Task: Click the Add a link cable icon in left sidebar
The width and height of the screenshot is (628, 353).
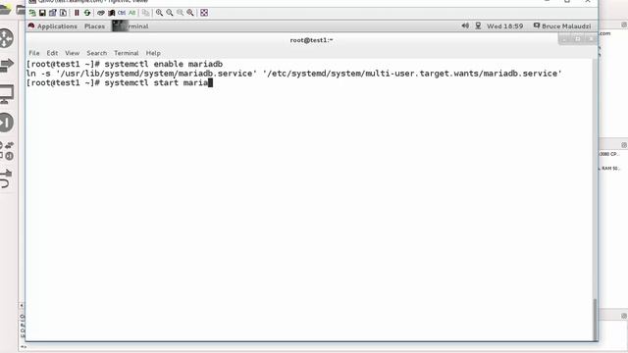Action: click(6, 178)
